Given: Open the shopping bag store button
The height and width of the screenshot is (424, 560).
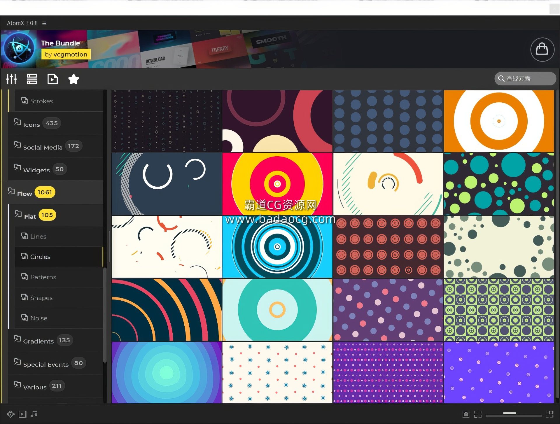Looking at the screenshot, I should [x=542, y=49].
